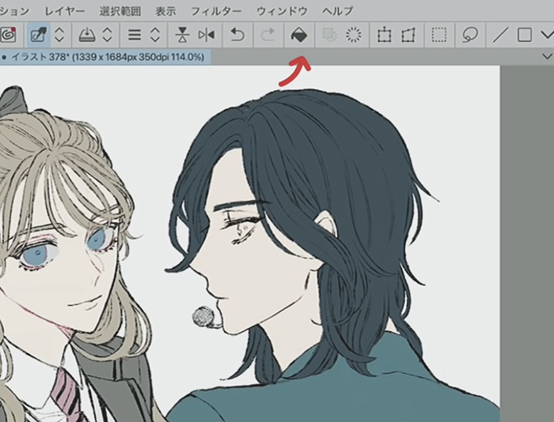
Task: Pick the lasso selection icon
Action: pos(469,36)
